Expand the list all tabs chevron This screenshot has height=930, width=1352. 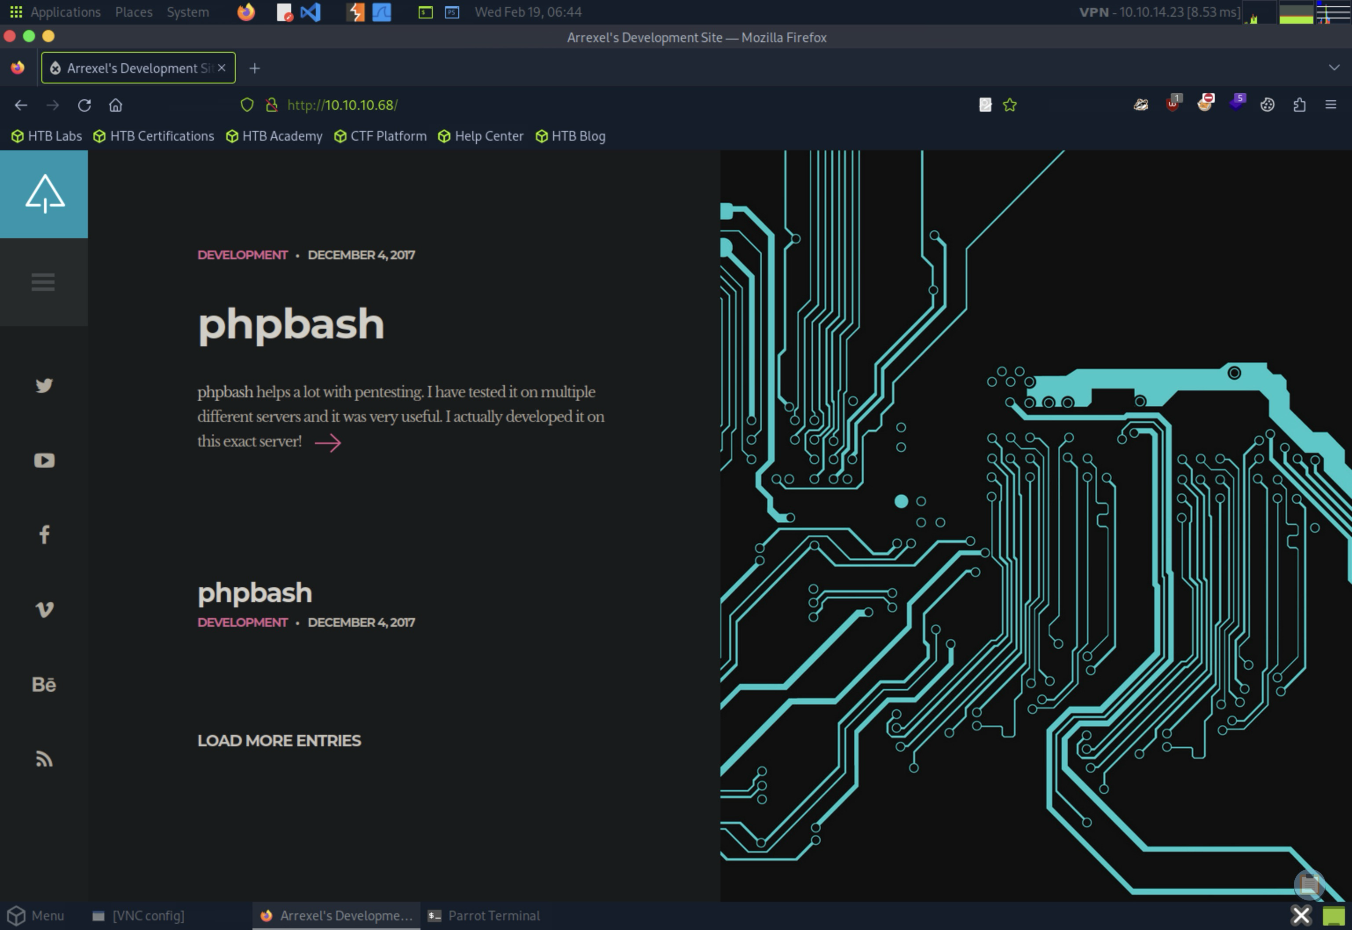[x=1334, y=68]
